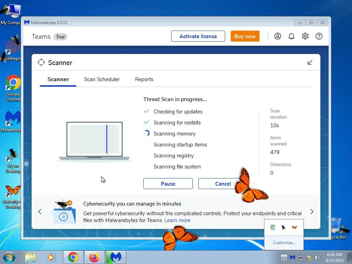
Task: Open Google Chrome from the taskbar
Action: 73,257
